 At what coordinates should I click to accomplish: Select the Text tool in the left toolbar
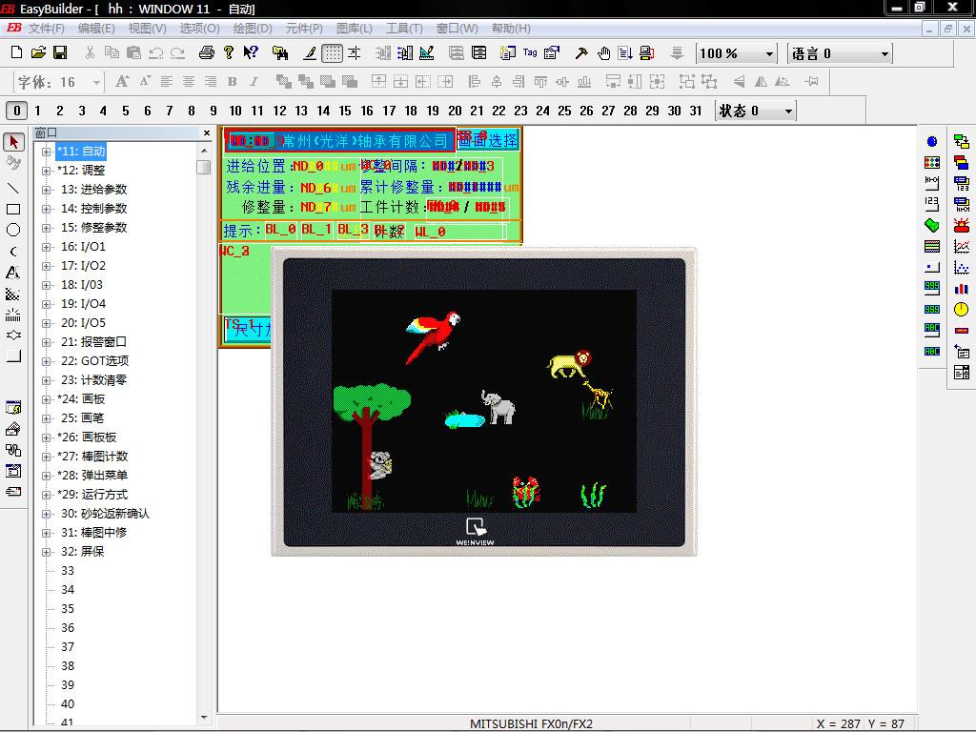coord(13,273)
